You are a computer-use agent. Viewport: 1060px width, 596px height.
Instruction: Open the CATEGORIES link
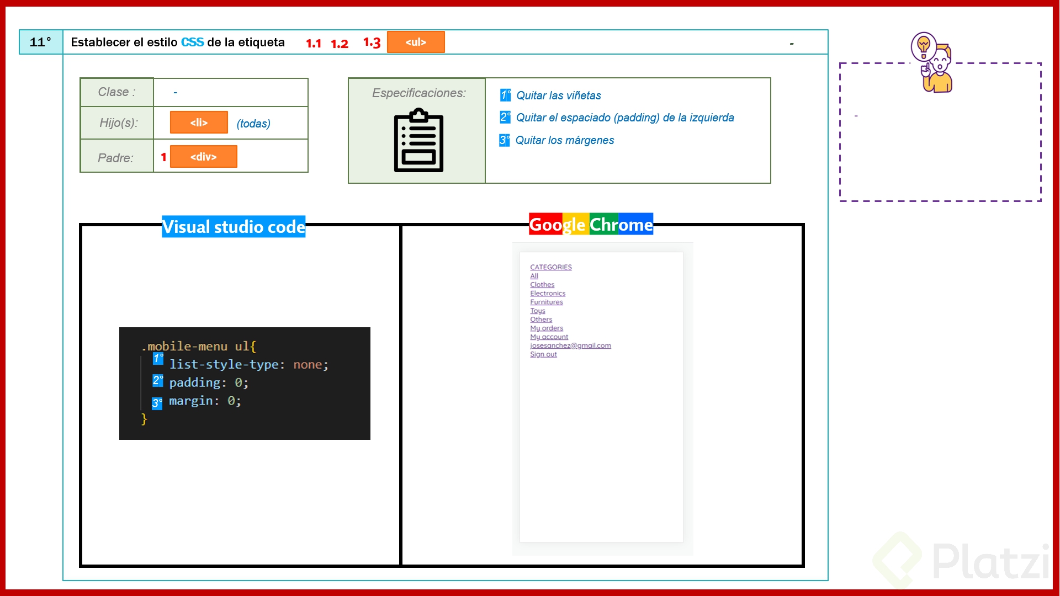pos(550,267)
